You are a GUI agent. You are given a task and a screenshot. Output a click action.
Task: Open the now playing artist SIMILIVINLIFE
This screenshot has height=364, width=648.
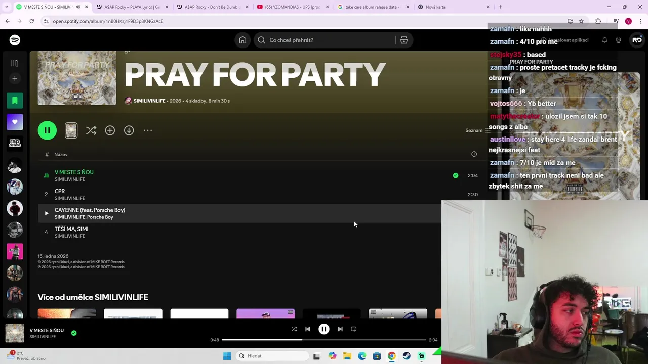43,337
